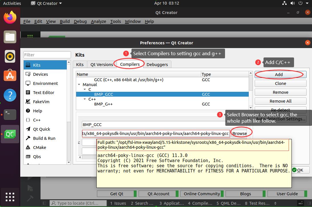The width and height of the screenshot is (312, 207).
Task: Open the 1 Issues output pane
Action: pyautogui.click(x=118, y=203)
